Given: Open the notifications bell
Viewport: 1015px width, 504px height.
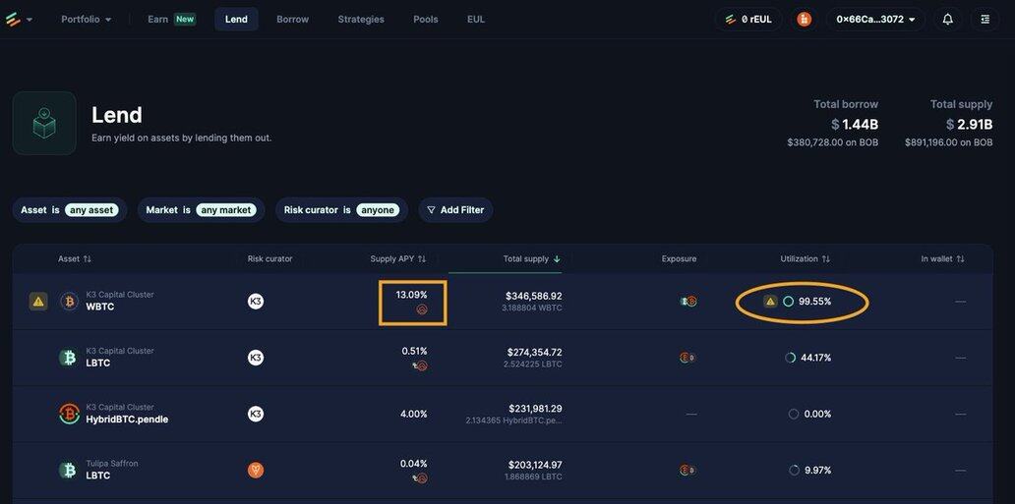Looking at the screenshot, I should coord(948,20).
